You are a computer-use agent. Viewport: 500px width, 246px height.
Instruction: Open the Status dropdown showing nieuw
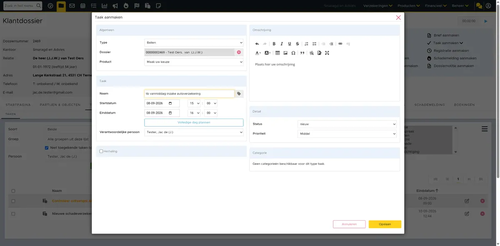[347, 124]
